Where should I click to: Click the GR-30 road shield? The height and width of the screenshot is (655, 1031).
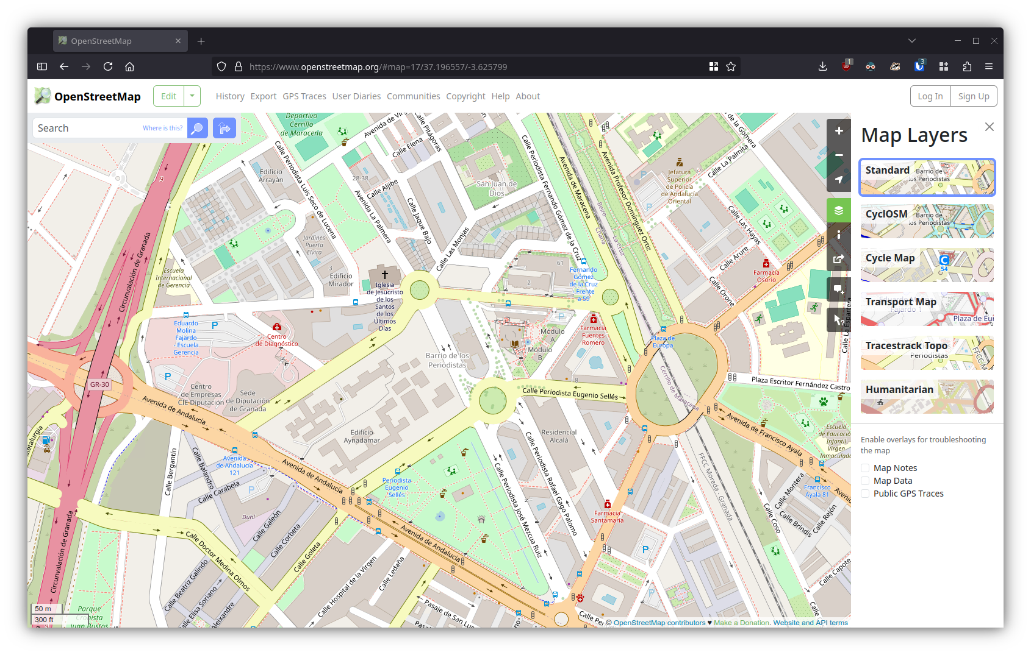pos(99,384)
